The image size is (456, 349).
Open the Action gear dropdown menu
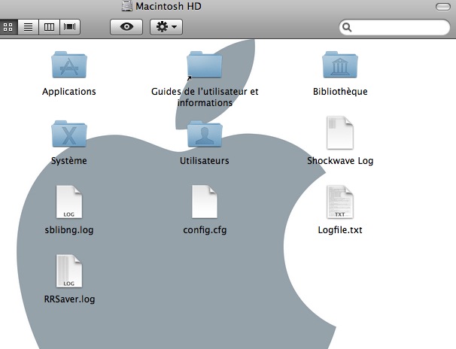click(x=166, y=27)
